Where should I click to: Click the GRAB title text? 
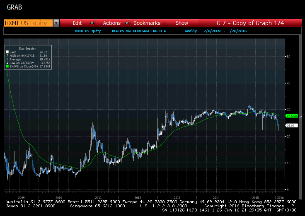(15, 7)
